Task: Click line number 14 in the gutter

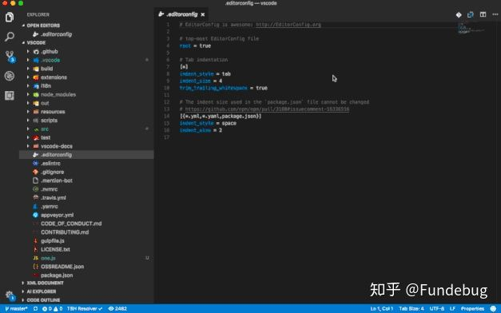Action: tap(167, 117)
